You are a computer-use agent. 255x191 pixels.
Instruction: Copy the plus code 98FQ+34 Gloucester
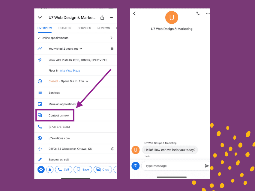pyautogui.click(x=70, y=149)
